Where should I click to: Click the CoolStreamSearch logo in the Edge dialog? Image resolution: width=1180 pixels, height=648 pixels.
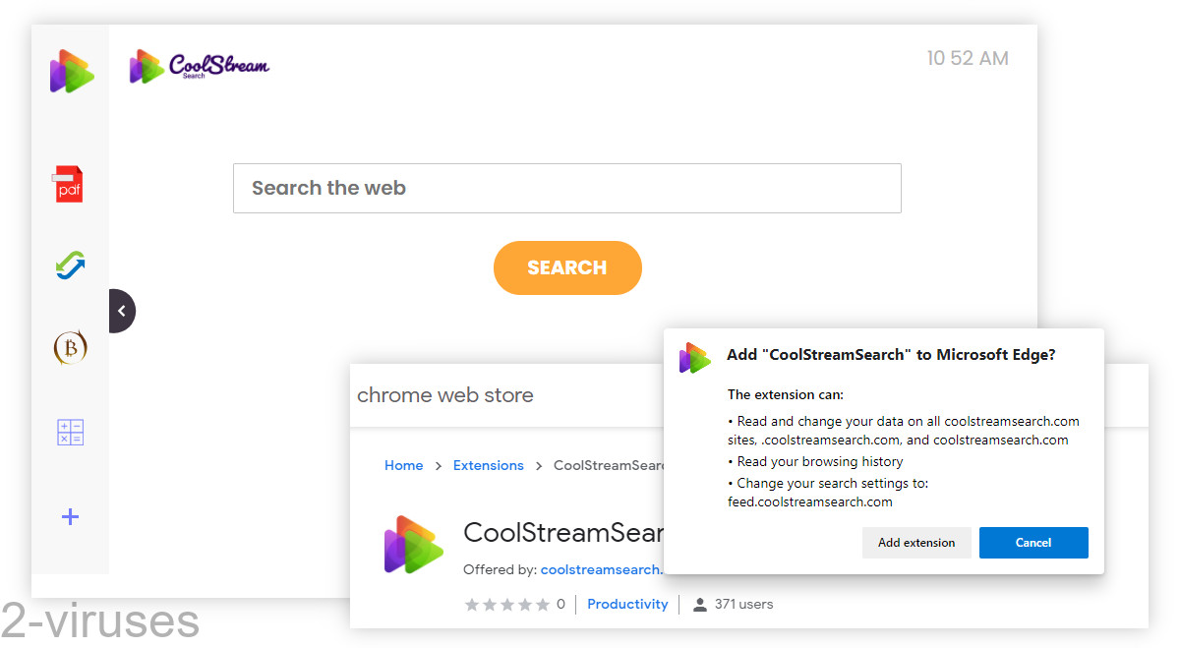pos(695,358)
